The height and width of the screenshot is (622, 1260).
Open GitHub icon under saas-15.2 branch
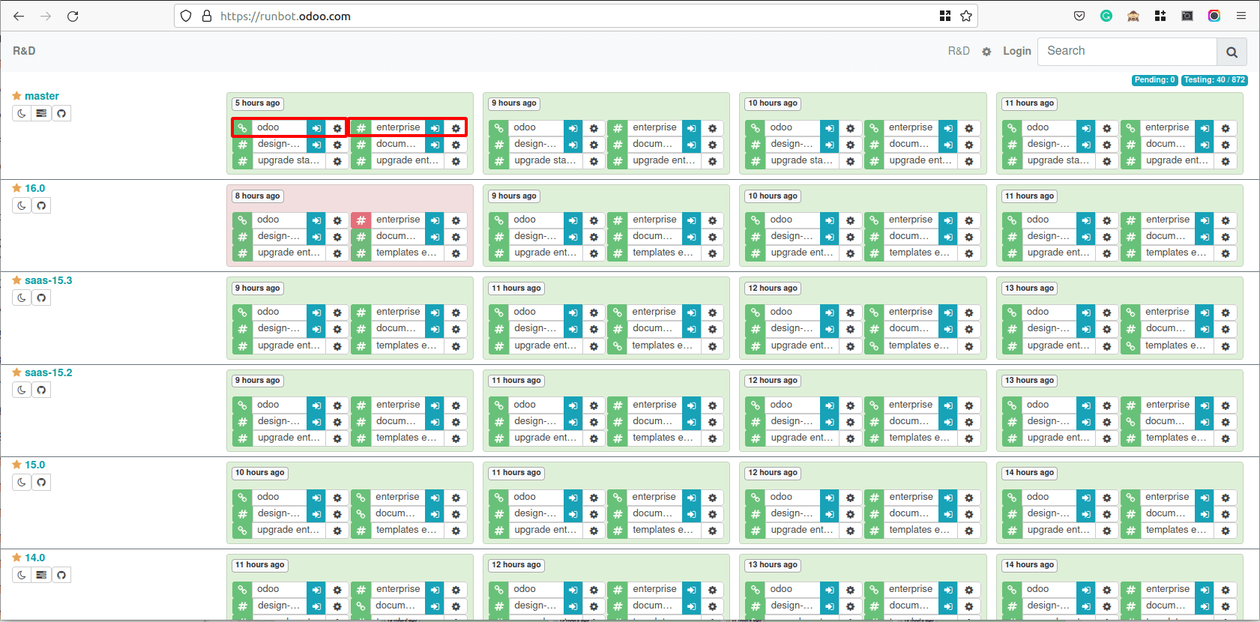tap(41, 390)
